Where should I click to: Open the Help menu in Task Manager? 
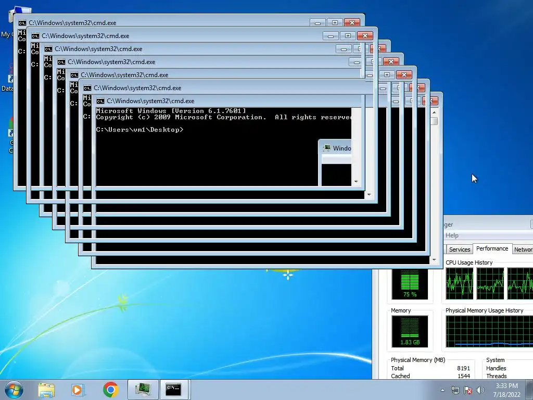[452, 235]
